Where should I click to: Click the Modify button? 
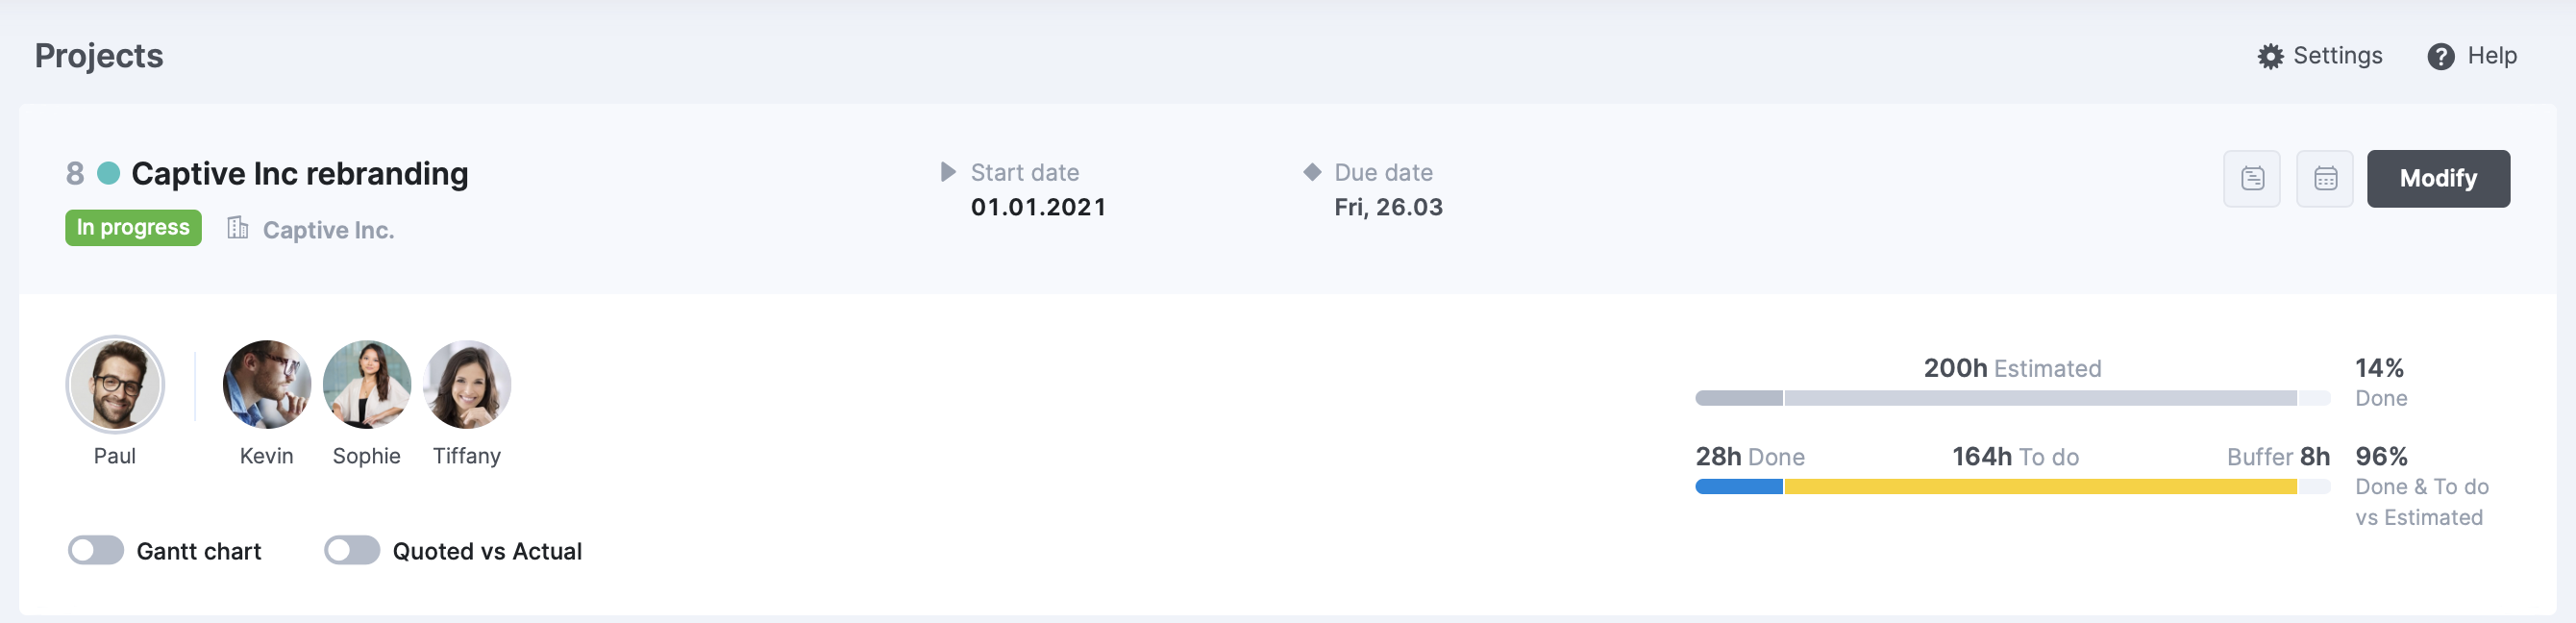(2438, 179)
